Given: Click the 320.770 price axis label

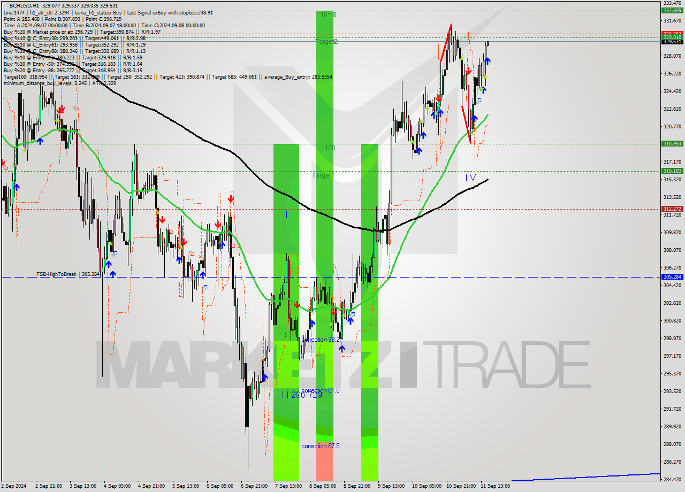Looking at the screenshot, I should 672,127.
